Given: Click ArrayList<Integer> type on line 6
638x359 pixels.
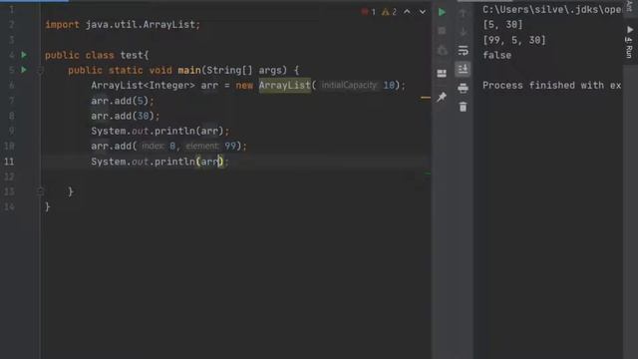Looking at the screenshot, I should tap(143, 85).
